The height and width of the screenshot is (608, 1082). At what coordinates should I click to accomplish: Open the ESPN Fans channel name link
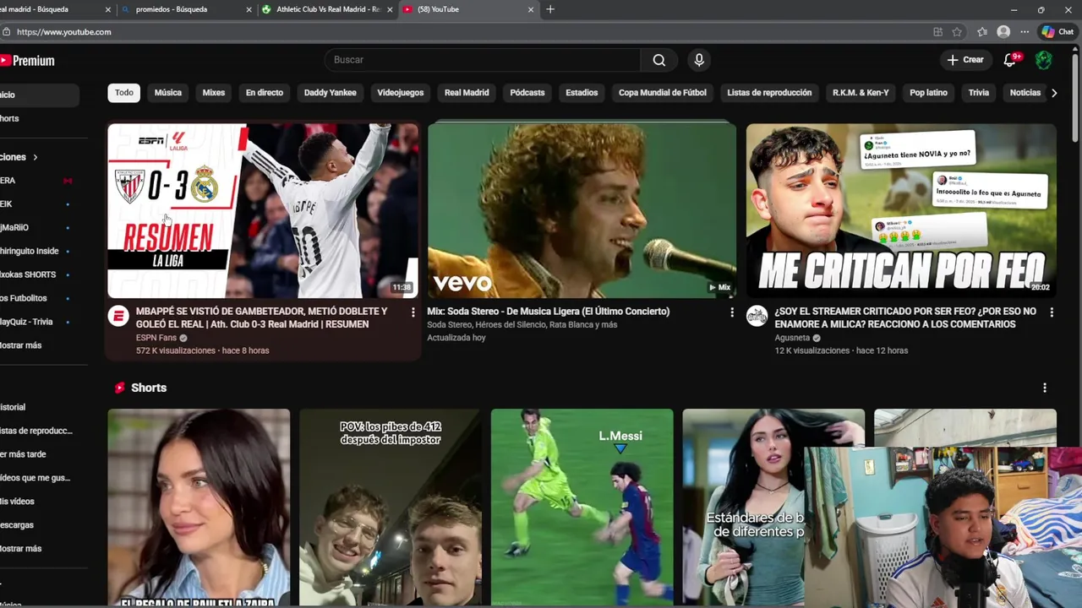pos(156,338)
